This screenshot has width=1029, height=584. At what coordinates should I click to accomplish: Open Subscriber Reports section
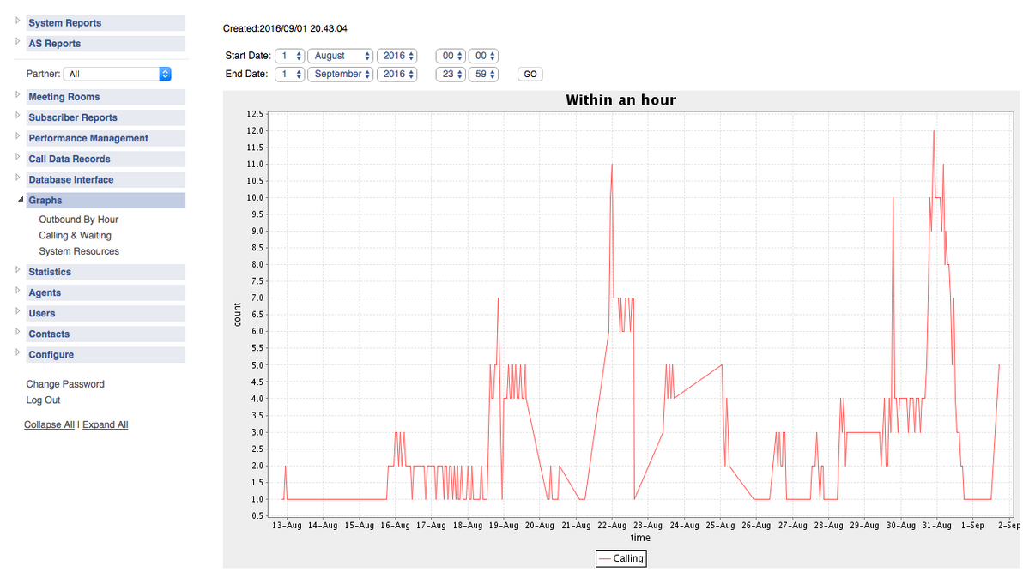coord(106,118)
